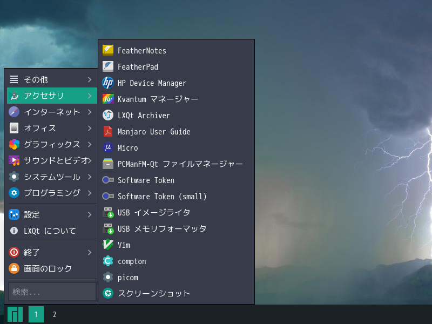Click the 検索 search field
432x324 pixels.
[52, 292]
